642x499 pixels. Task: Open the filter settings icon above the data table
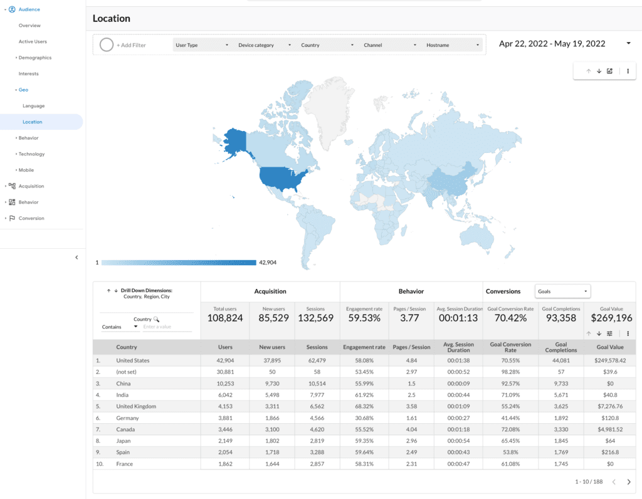coord(610,333)
